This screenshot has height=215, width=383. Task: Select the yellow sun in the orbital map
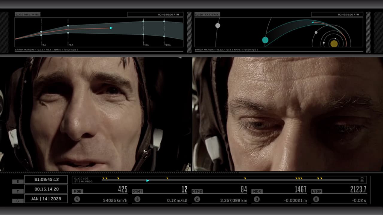click(334, 44)
